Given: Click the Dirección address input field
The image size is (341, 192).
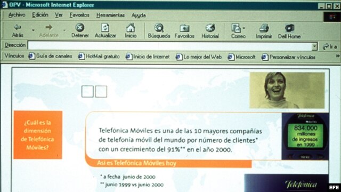Looking at the screenshot, I should pyautogui.click(x=170, y=46).
